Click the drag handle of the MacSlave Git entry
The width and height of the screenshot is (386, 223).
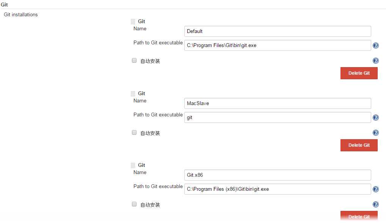point(133,94)
